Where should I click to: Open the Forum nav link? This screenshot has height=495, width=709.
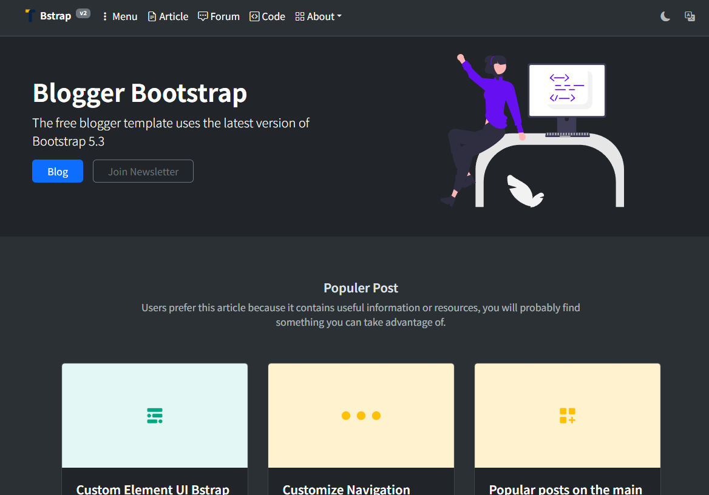[219, 17]
